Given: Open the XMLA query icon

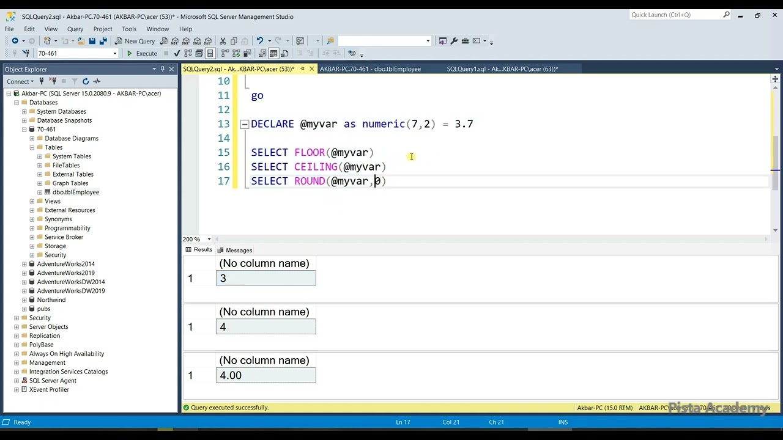Looking at the screenshot, I should coord(197,41).
